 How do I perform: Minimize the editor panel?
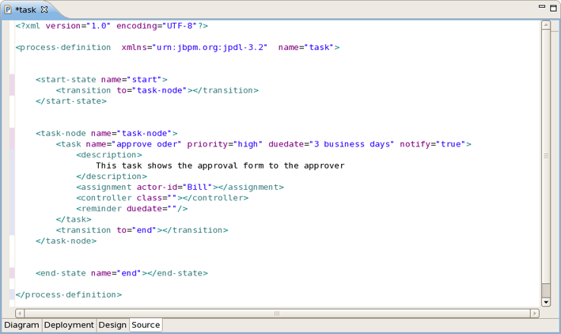(542, 6)
